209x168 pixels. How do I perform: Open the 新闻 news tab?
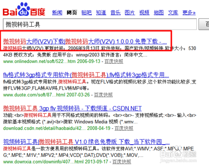tap(57, 13)
